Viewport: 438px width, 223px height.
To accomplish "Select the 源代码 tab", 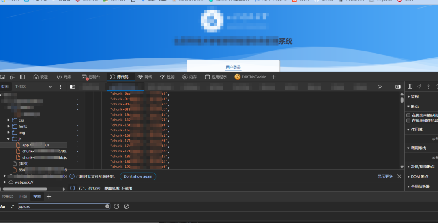I will tap(119, 77).
